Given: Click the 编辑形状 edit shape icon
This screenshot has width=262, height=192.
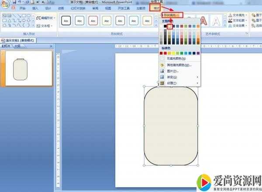Looking at the screenshot, I should [38, 18].
